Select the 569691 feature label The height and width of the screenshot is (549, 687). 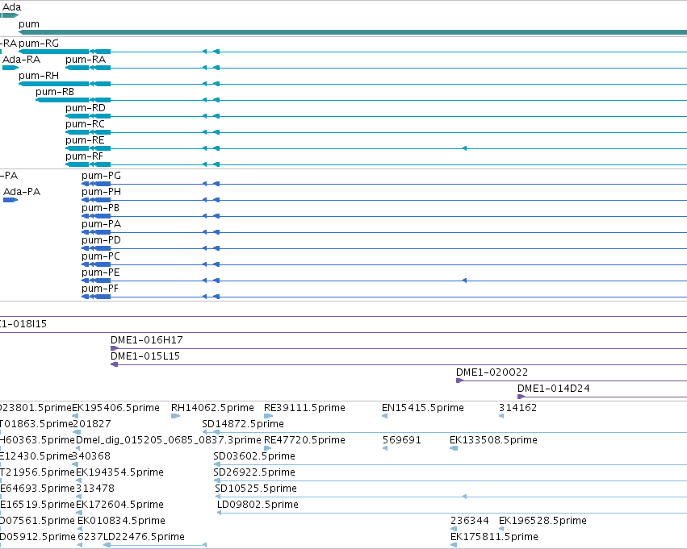pos(402,440)
